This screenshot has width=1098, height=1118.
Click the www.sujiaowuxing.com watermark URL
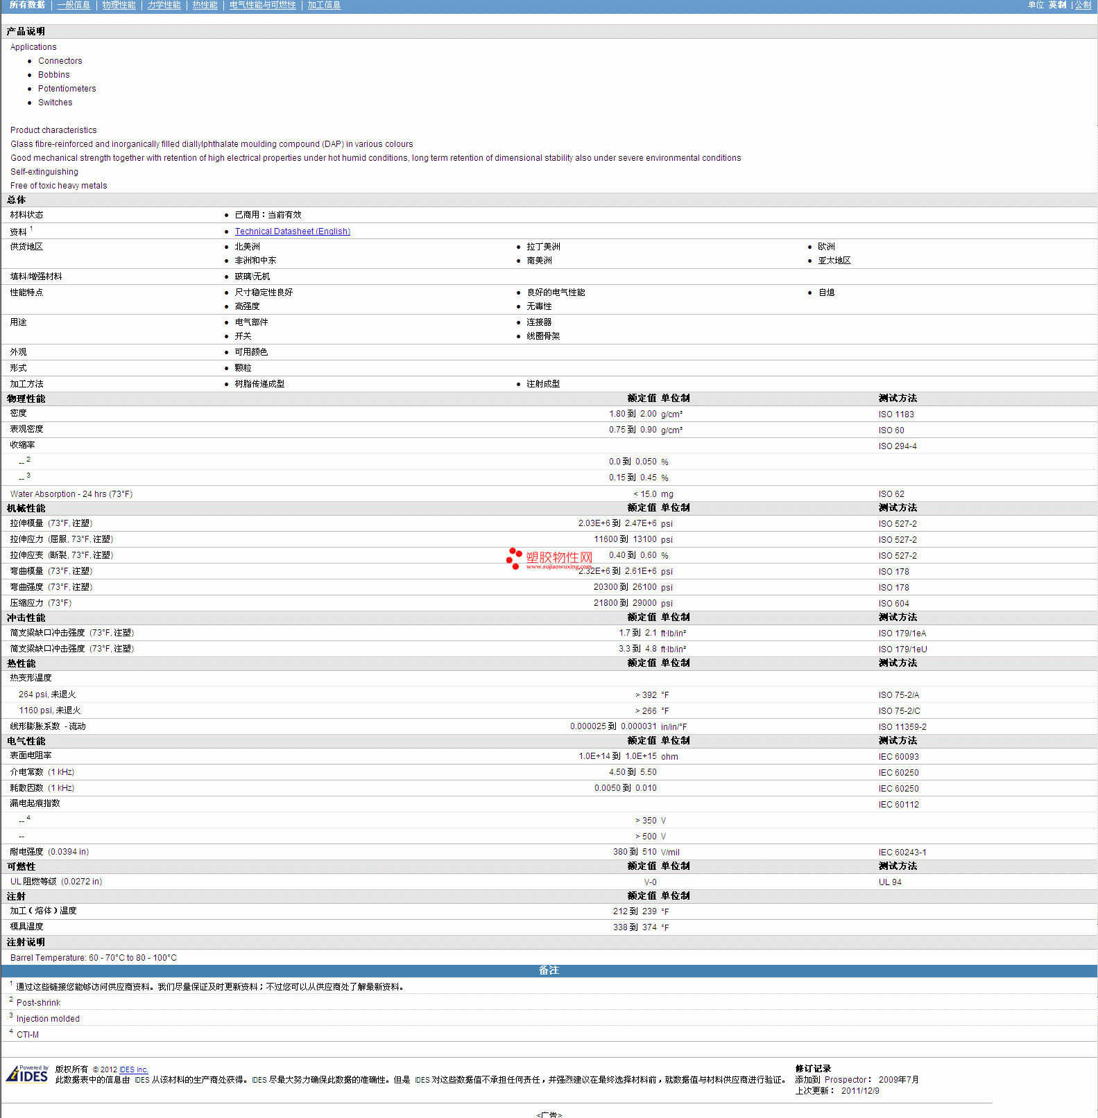[559, 567]
